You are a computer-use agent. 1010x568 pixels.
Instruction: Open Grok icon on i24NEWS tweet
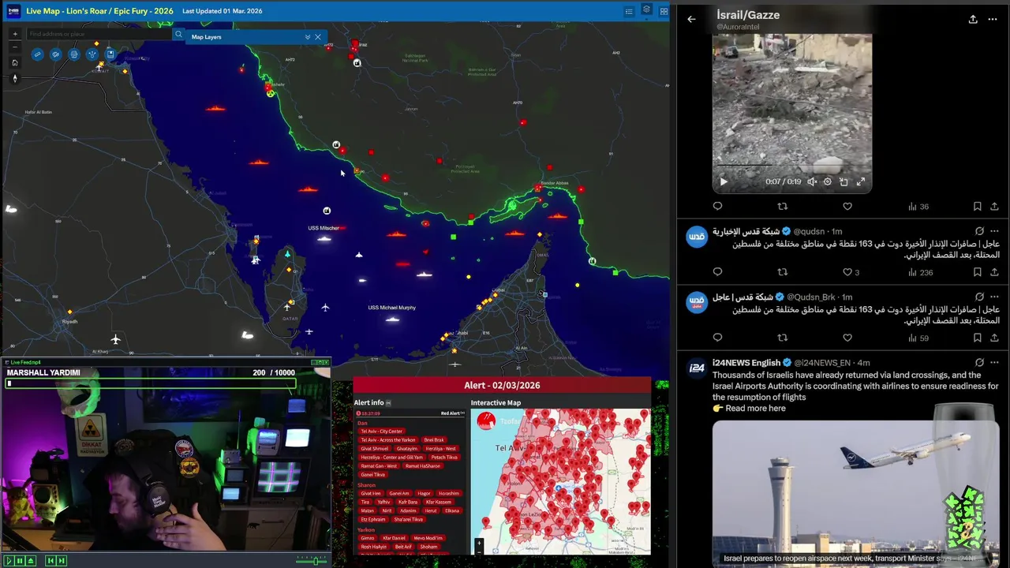pyautogui.click(x=979, y=363)
